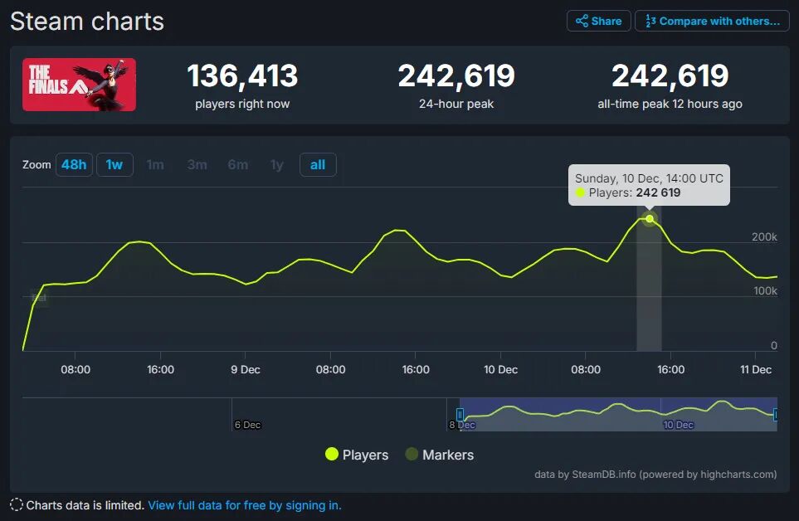Click the 136,413 players right now figure
Image resolution: width=799 pixels, height=521 pixels.
coord(242,75)
